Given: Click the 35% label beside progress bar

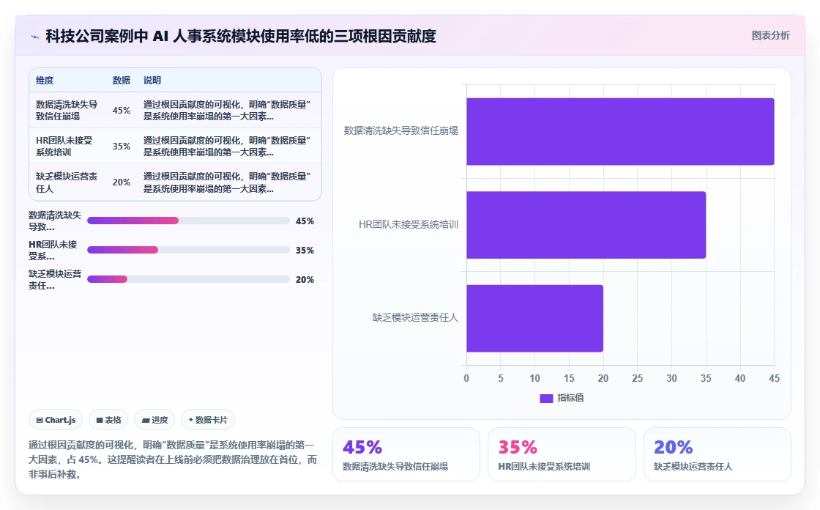Looking at the screenshot, I should click(305, 251).
